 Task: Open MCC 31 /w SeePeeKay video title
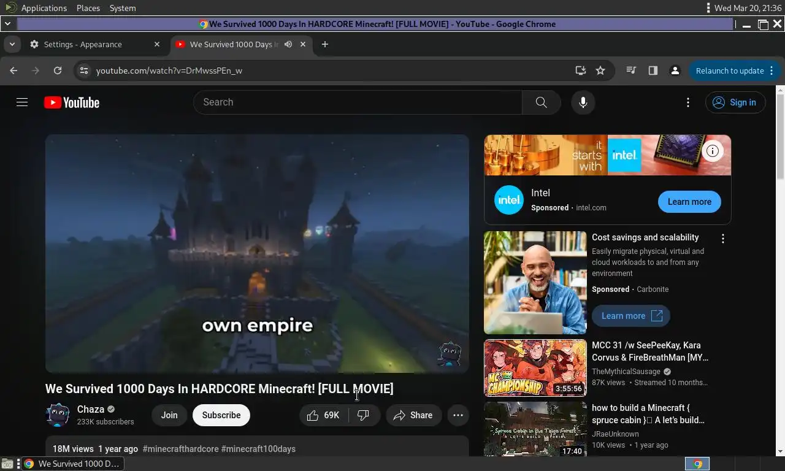click(650, 351)
